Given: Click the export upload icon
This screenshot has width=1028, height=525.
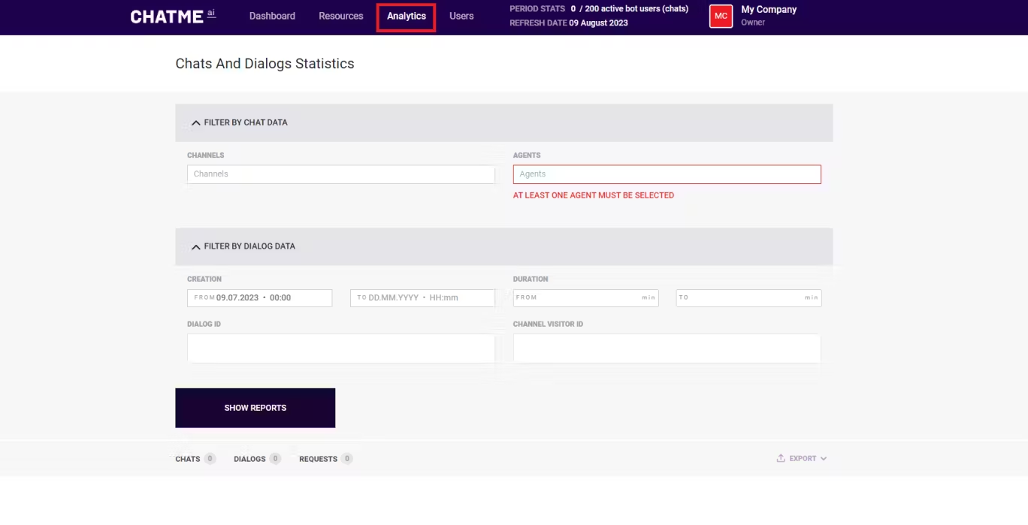Looking at the screenshot, I should 781,458.
